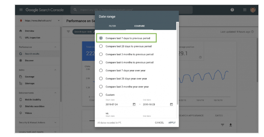This screenshot has width=264, height=137.
Task: Open the hamburger navigation menu
Action: (x=21, y=10)
